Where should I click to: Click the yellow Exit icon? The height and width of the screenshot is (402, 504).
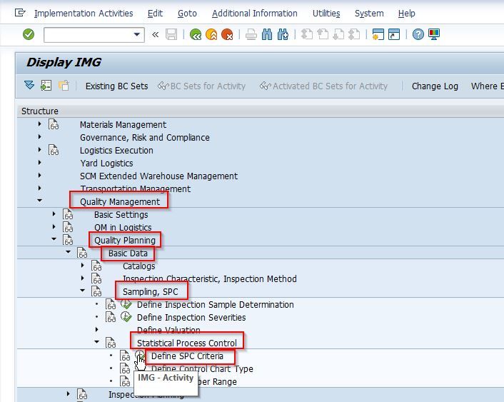(211, 34)
